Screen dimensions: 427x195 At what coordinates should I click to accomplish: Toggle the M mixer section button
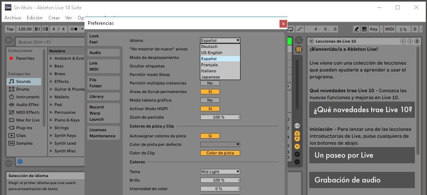click(297, 146)
